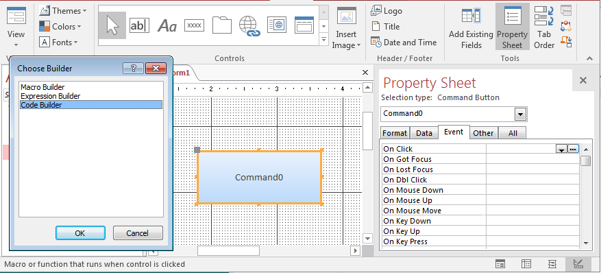Click the Insert Image icon
601x273 pixels.
[x=347, y=16]
